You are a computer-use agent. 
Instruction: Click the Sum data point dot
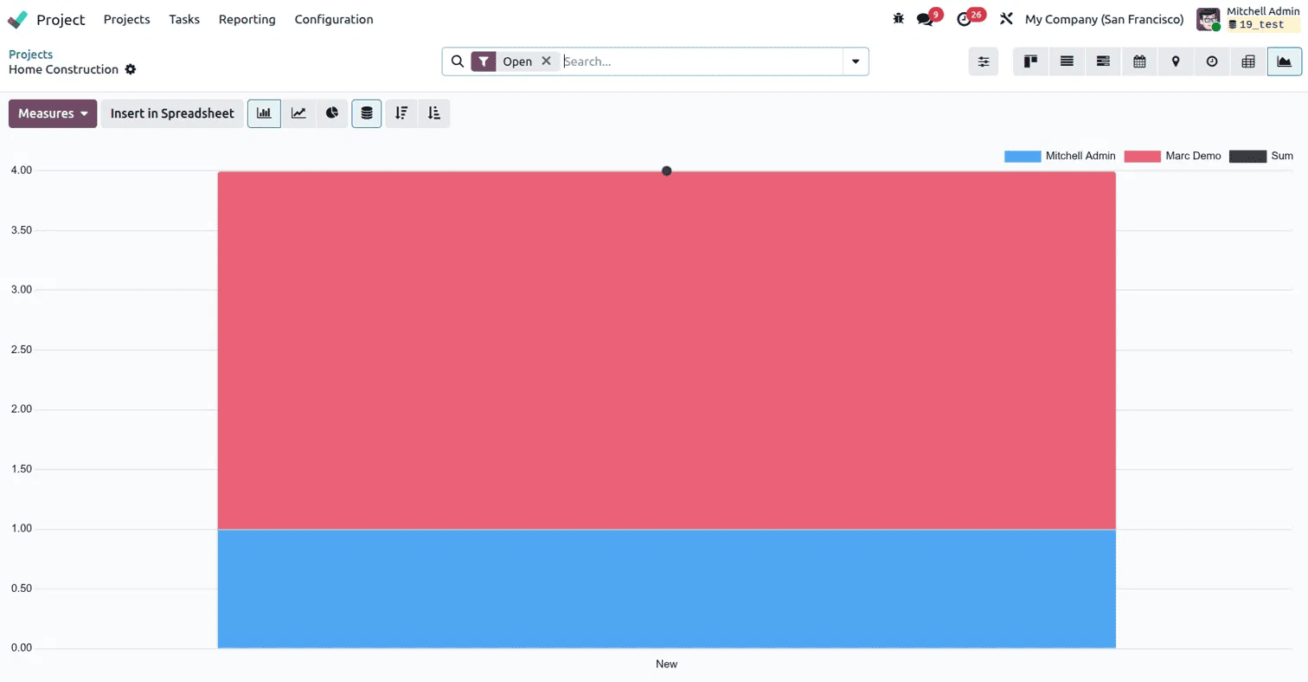(667, 170)
